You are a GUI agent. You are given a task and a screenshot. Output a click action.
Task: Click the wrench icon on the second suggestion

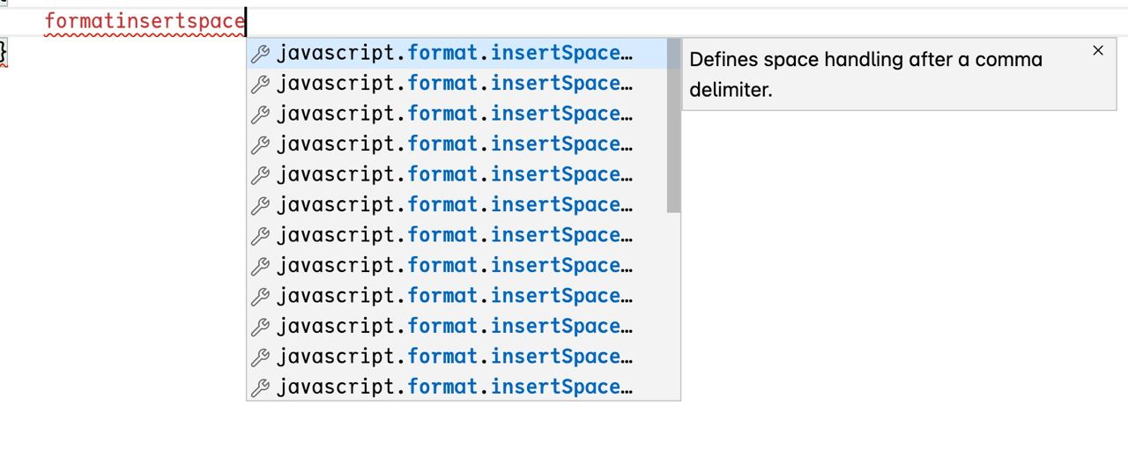tap(260, 84)
